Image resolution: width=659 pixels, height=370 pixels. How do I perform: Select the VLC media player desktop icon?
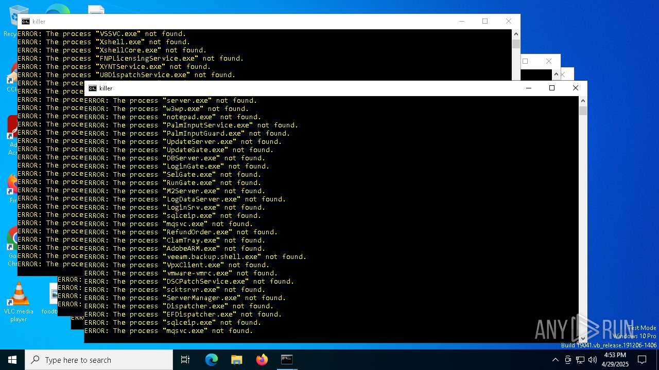coord(19,303)
